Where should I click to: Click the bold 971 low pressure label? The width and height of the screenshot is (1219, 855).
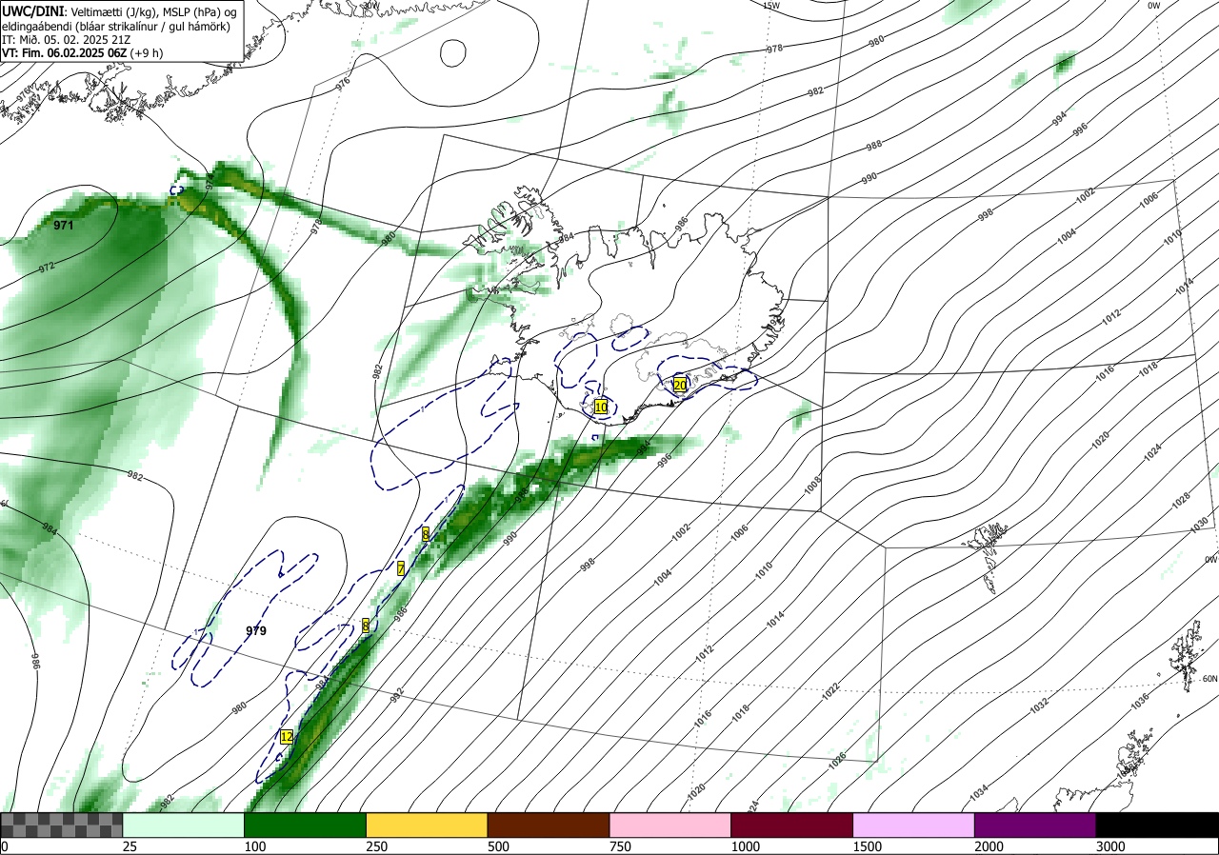pos(64,226)
